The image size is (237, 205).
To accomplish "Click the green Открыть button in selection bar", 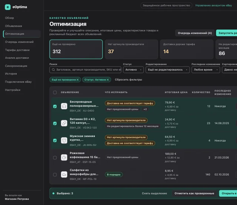I will [228, 194].
